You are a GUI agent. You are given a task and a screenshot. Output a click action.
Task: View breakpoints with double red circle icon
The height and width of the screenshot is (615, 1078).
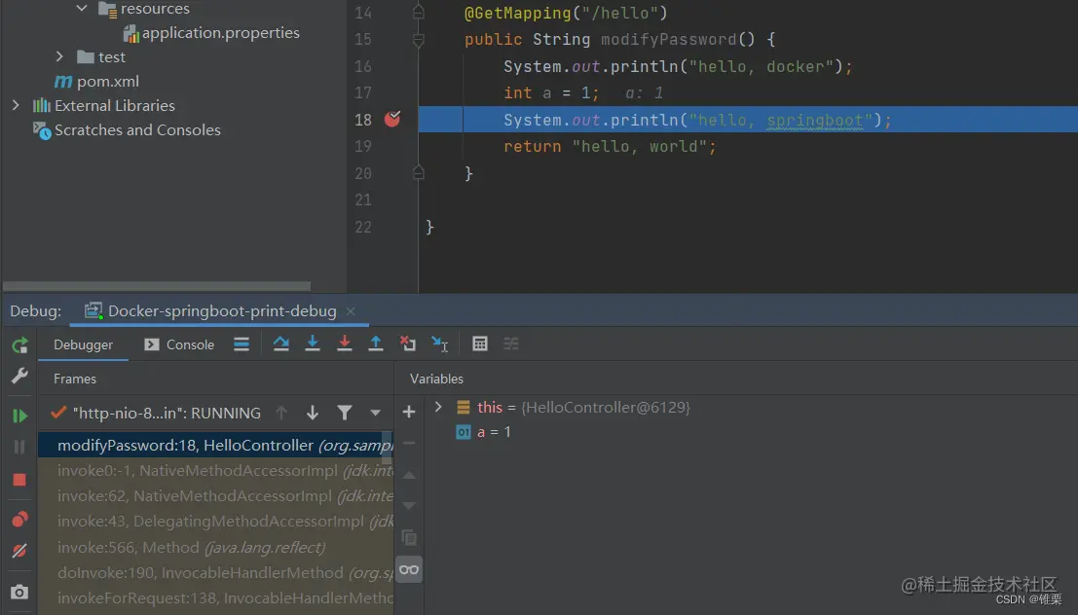pyautogui.click(x=19, y=519)
